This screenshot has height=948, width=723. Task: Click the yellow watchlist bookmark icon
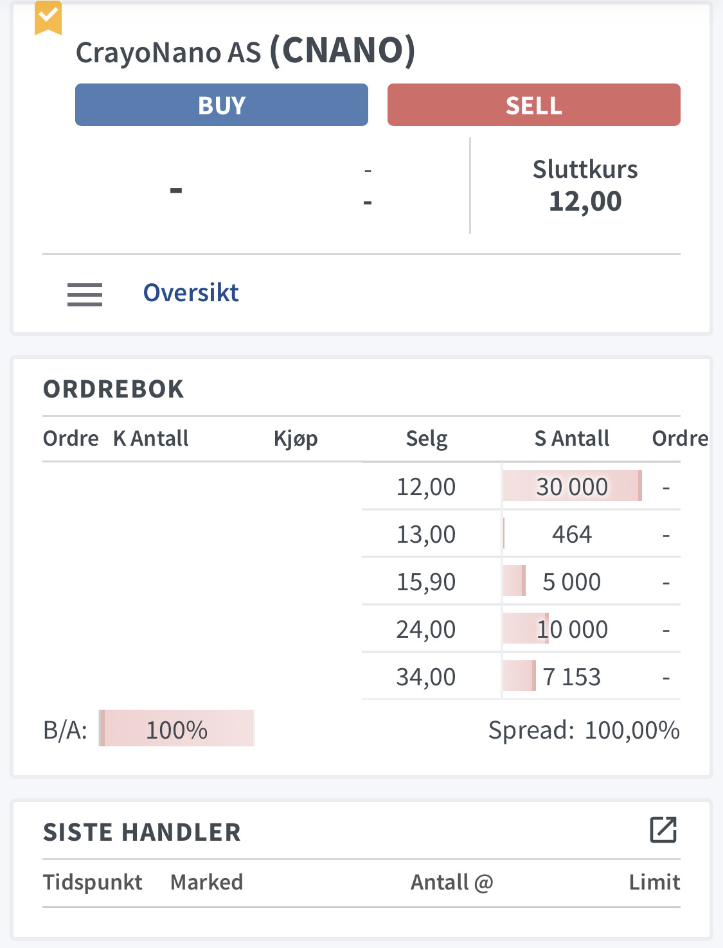coord(48,17)
